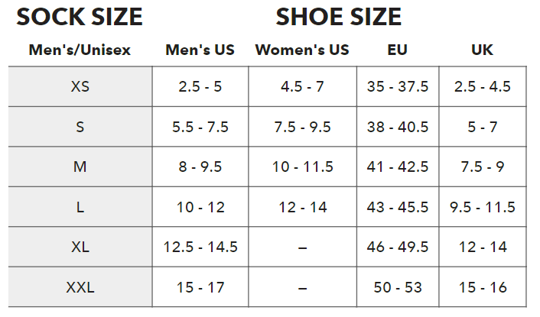Choose the L sock size cell
Image resolution: width=540 pixels, height=317 pixels.
coord(80,207)
